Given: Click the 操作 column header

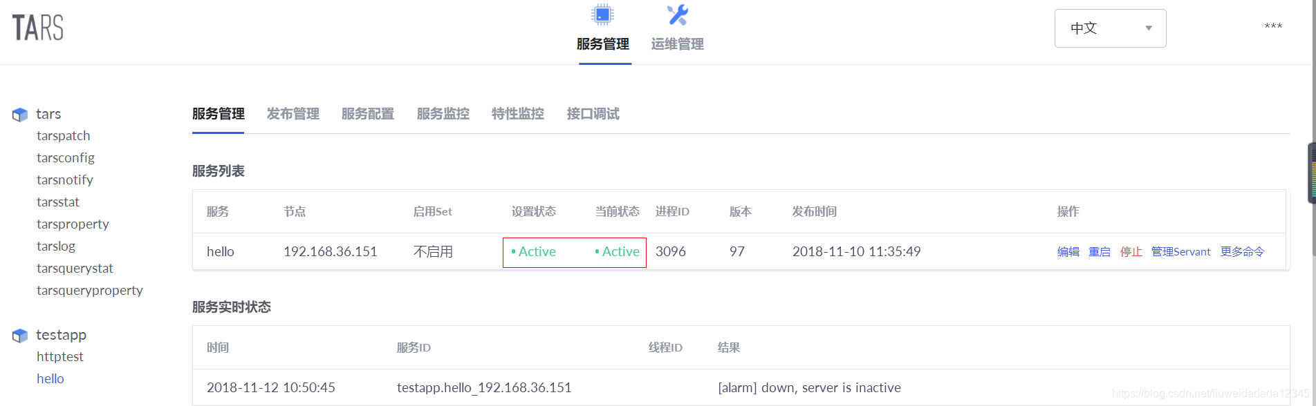Looking at the screenshot, I should (1068, 212).
